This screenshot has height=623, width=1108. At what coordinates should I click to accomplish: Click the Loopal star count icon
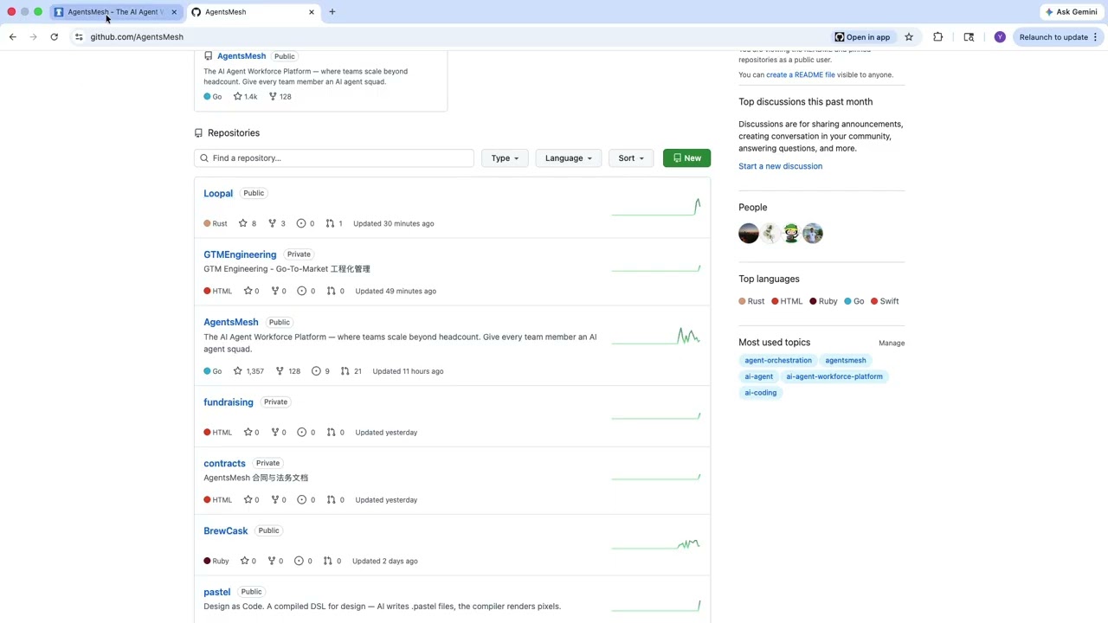[243, 223]
